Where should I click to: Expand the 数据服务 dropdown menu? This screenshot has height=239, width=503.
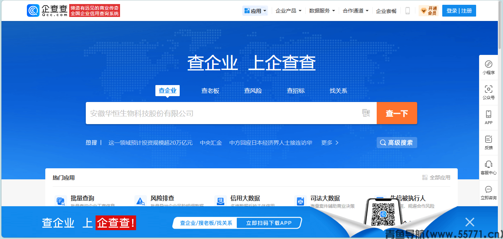pyautogui.click(x=322, y=11)
